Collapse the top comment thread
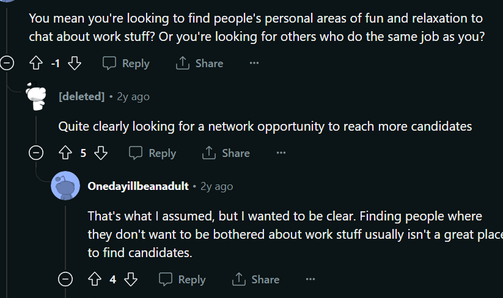This screenshot has height=298, width=503. coord(7,63)
